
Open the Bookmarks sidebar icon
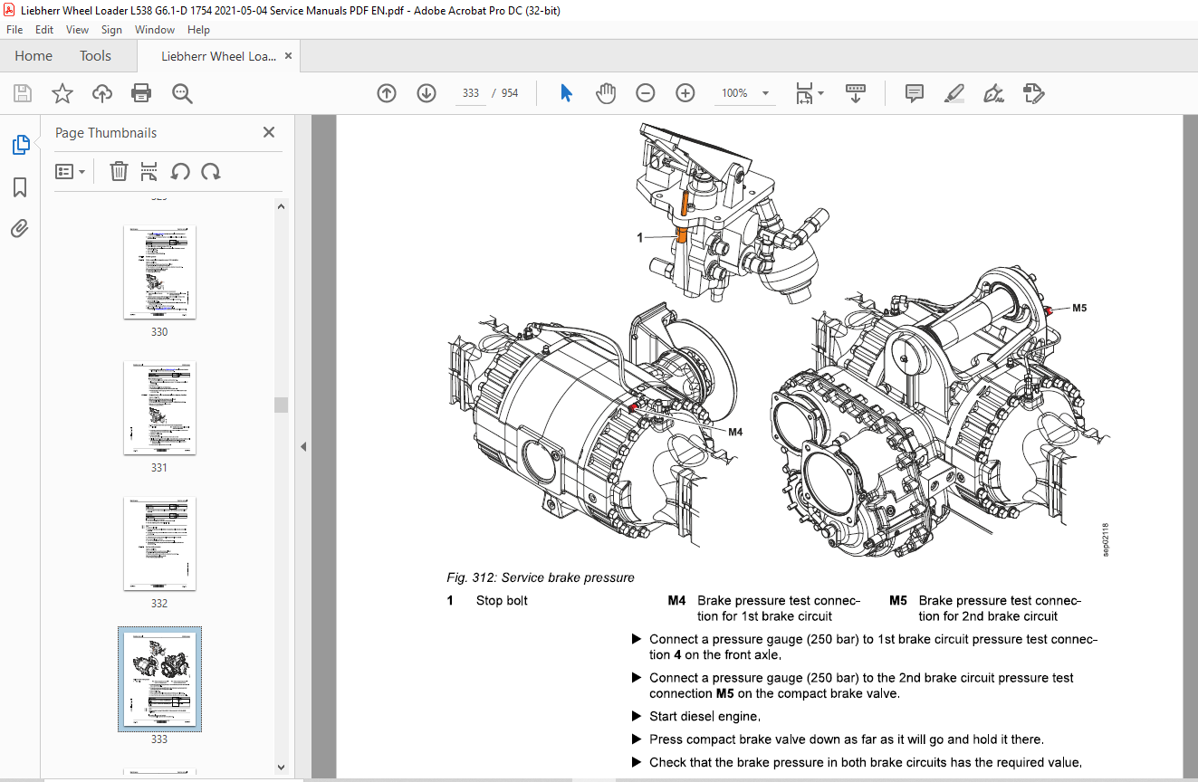point(20,187)
